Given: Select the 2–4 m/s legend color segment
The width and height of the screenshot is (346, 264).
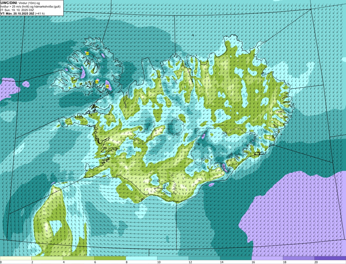Looking at the screenshot, I should click(x=47, y=258).
